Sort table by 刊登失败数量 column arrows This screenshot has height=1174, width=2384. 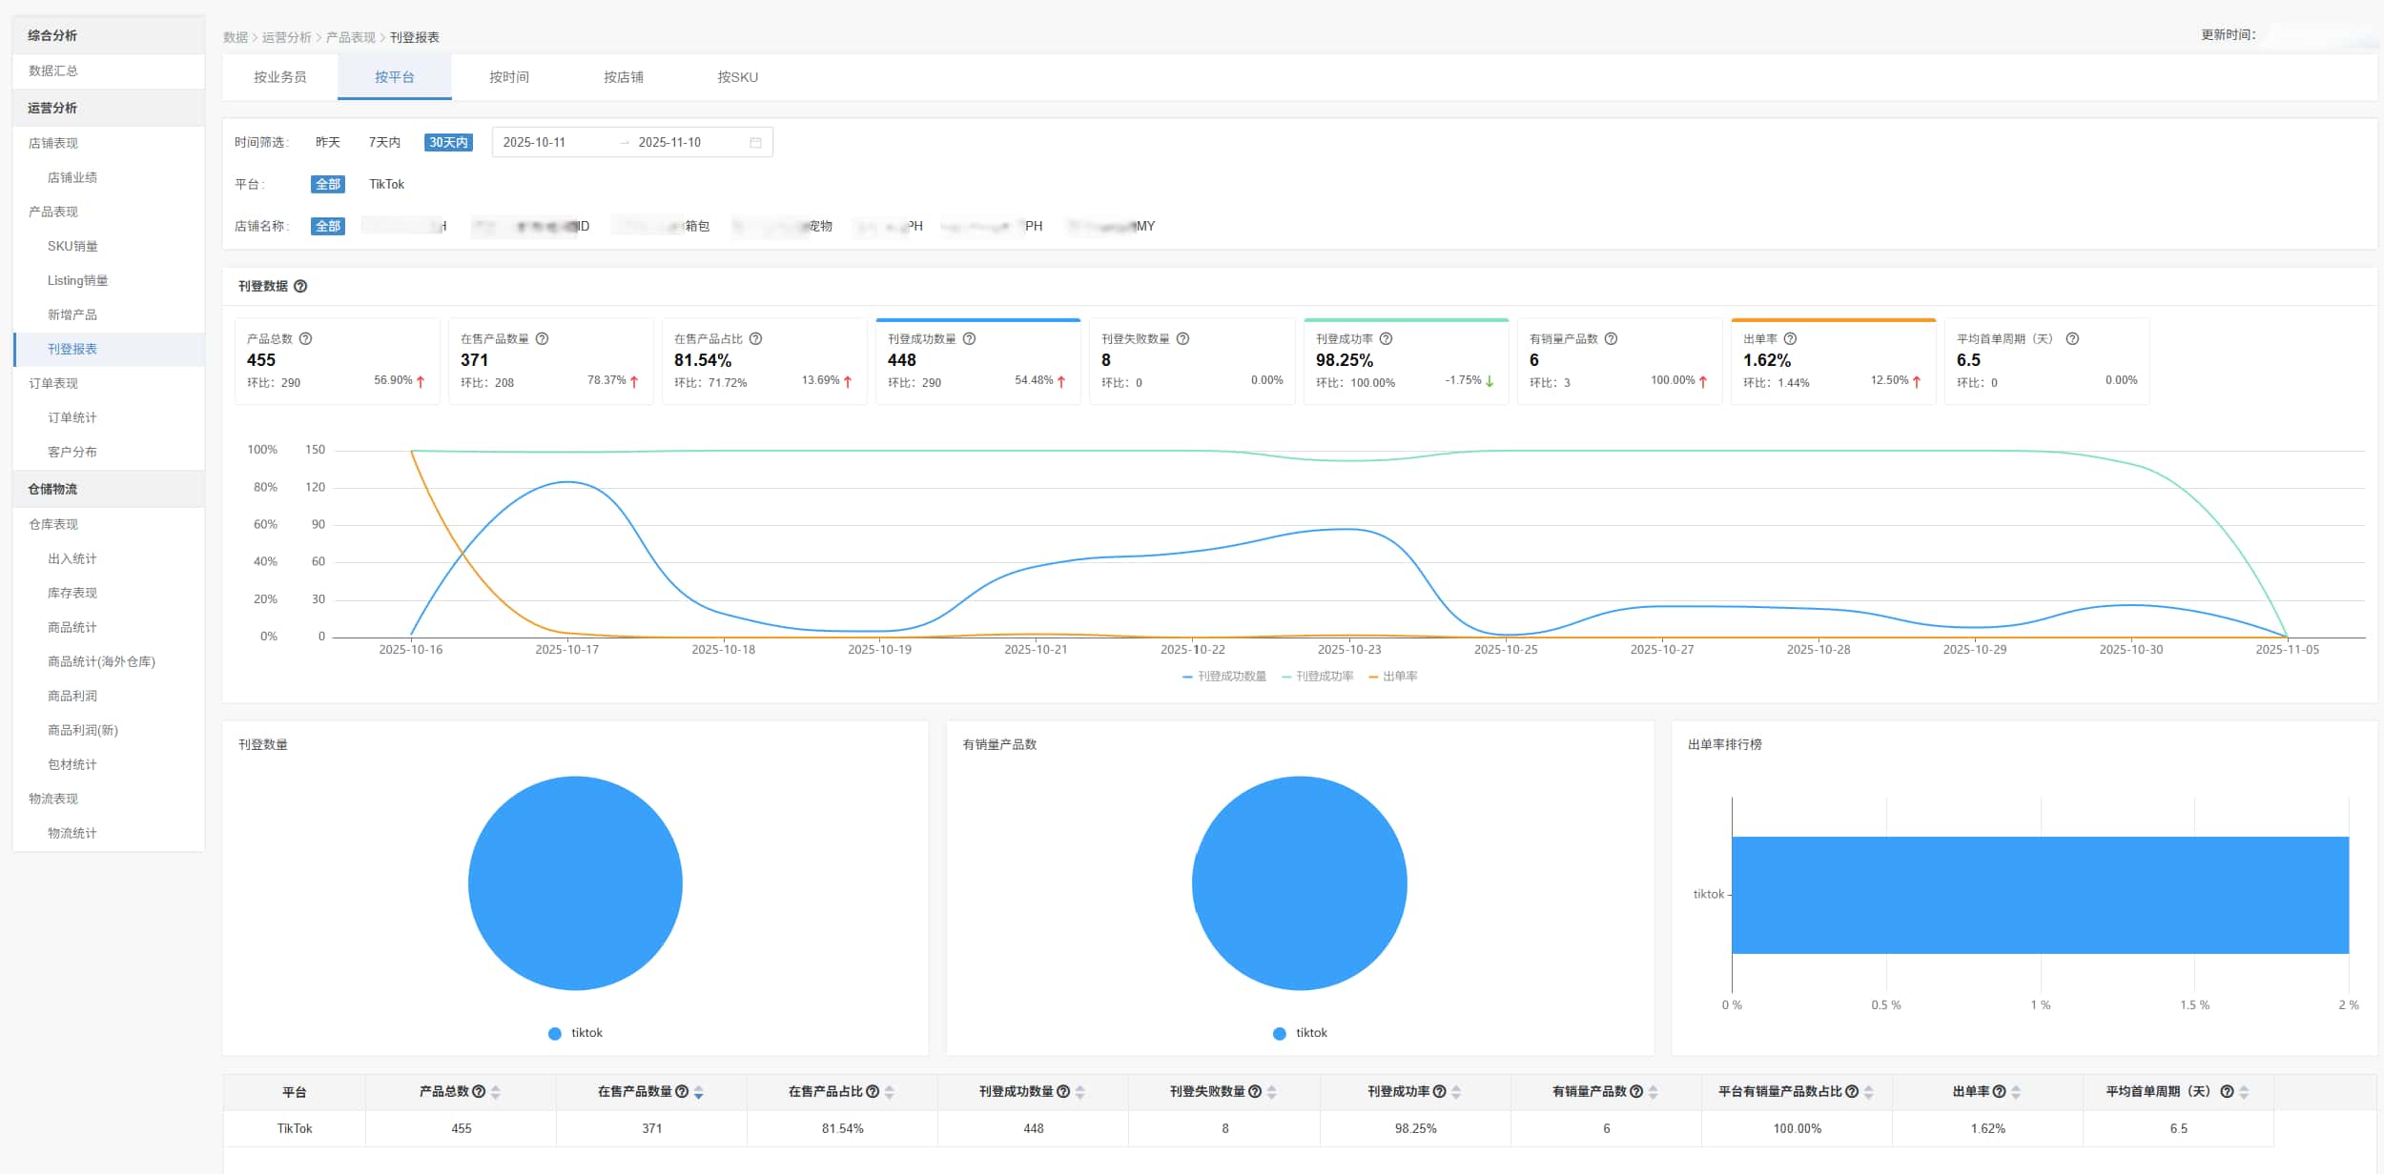(x=1272, y=1092)
